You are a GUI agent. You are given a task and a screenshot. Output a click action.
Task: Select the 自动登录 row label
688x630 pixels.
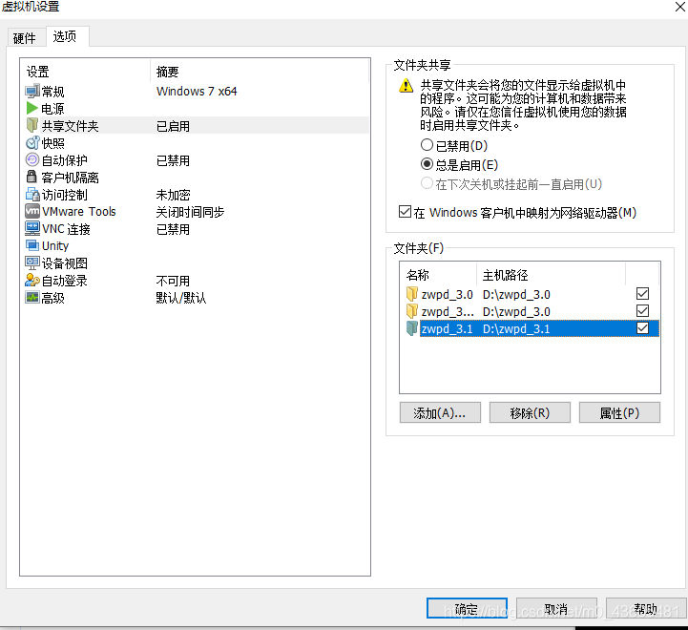[65, 281]
